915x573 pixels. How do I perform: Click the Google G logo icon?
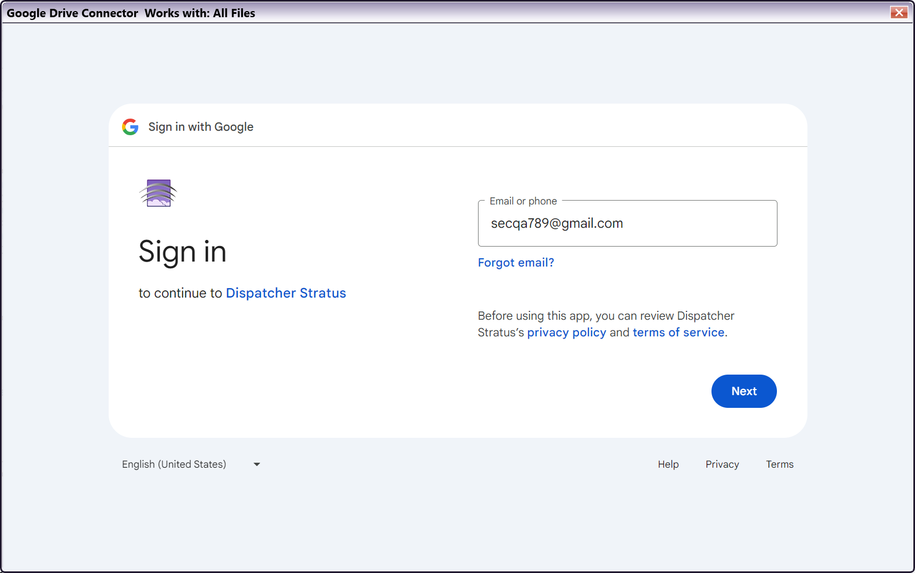click(130, 127)
